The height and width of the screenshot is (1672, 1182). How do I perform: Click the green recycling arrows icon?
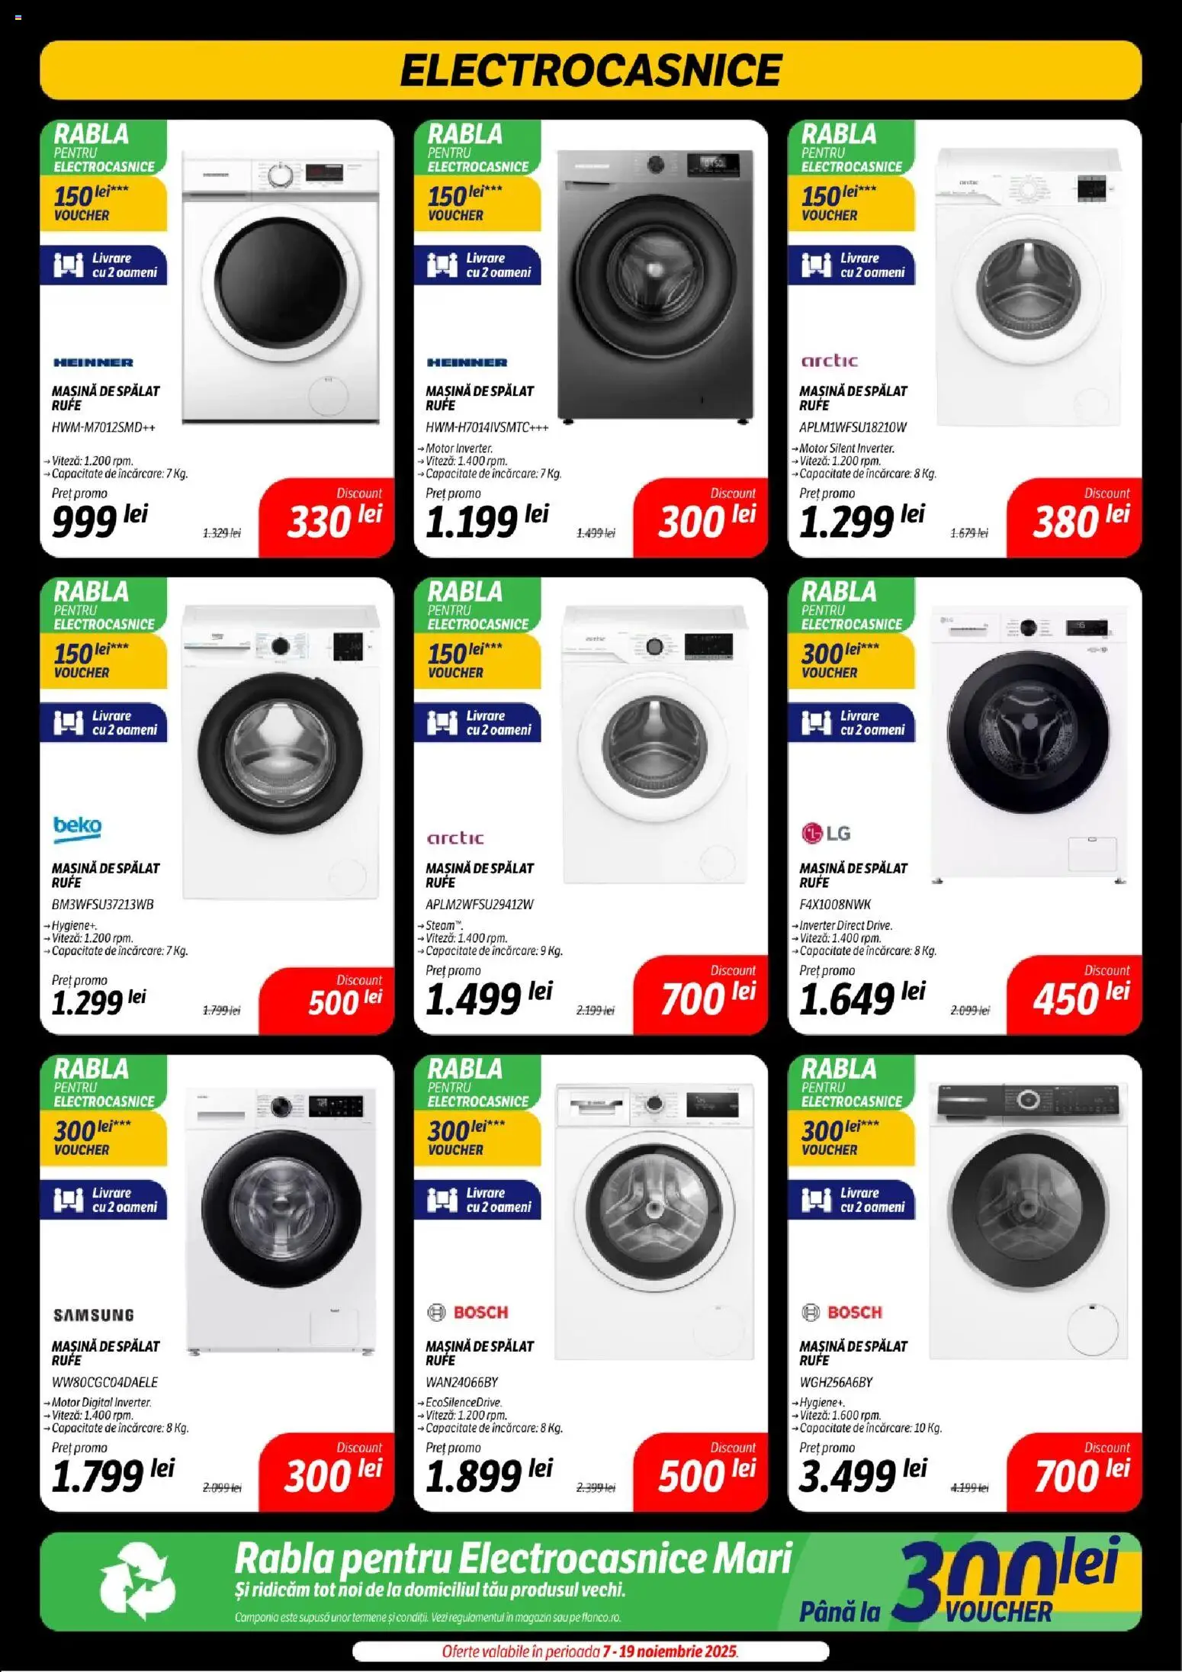(137, 1580)
